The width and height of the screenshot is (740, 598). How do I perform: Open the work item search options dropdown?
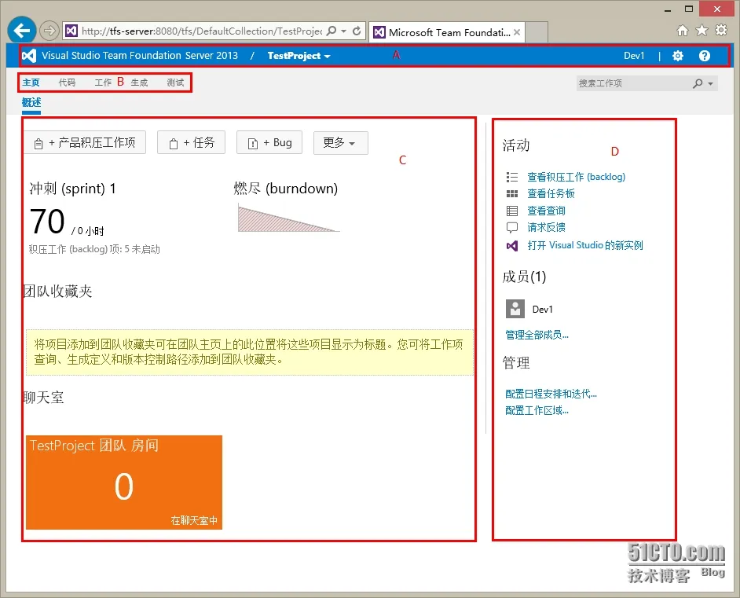[710, 83]
